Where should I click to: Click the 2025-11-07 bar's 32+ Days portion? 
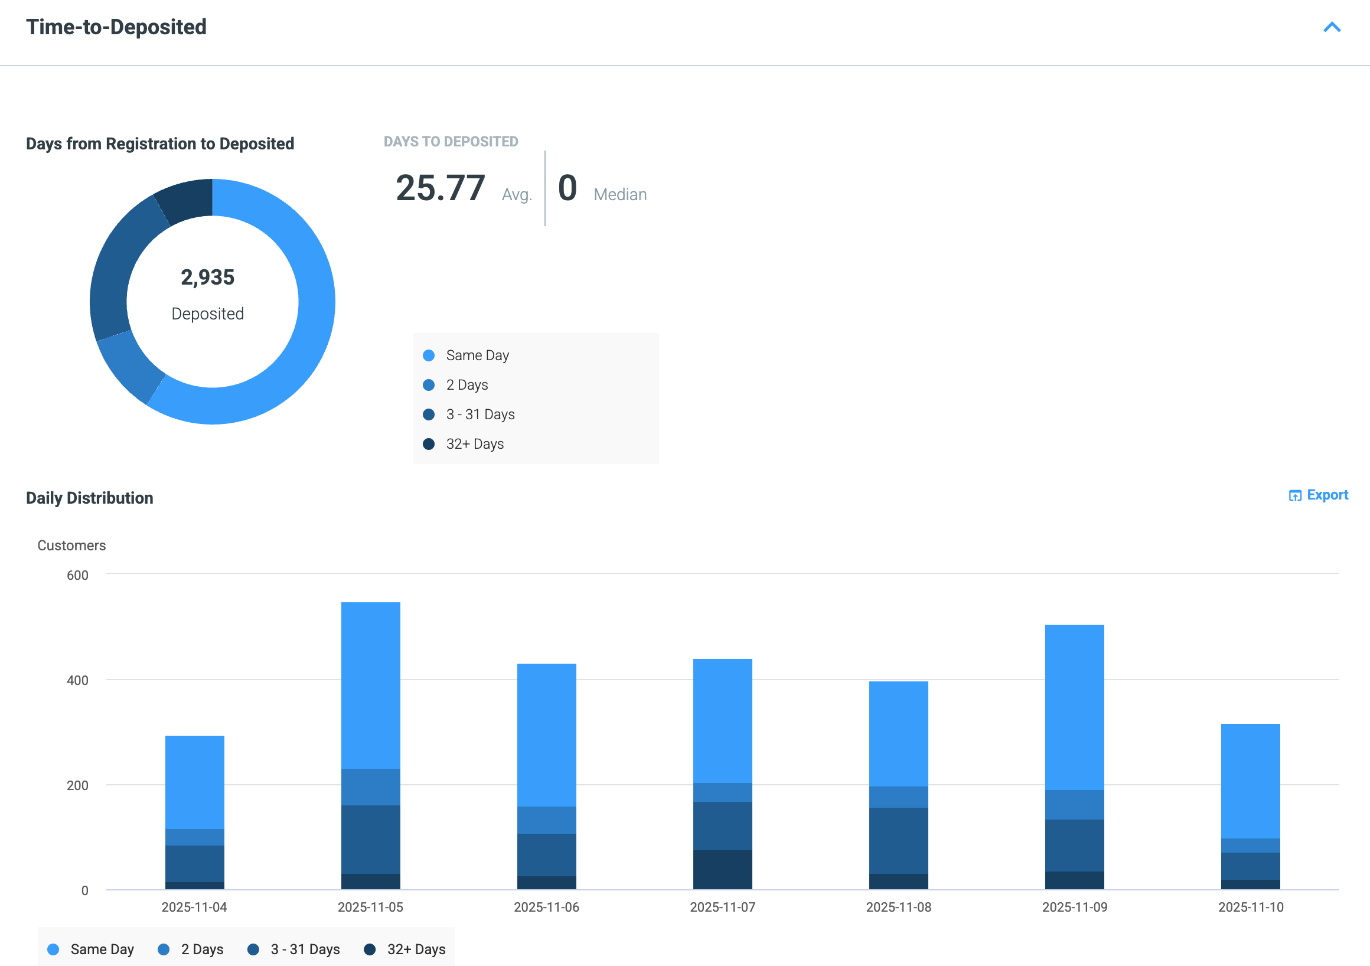tap(723, 869)
